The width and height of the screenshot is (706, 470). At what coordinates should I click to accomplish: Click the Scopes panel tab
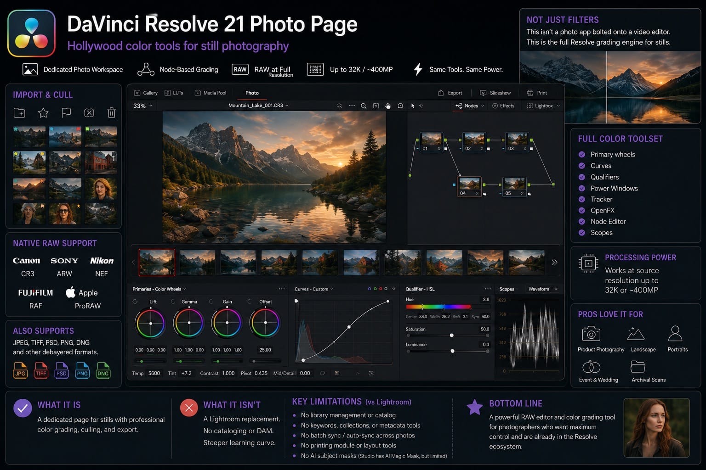507,289
